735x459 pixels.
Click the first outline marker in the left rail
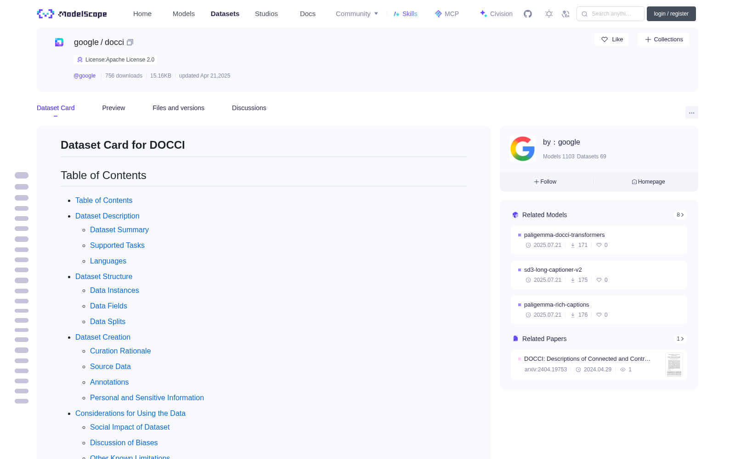click(x=22, y=175)
